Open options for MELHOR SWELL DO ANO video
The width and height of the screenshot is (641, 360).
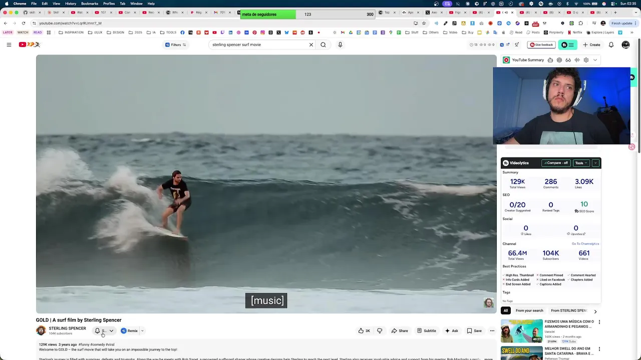click(x=599, y=349)
